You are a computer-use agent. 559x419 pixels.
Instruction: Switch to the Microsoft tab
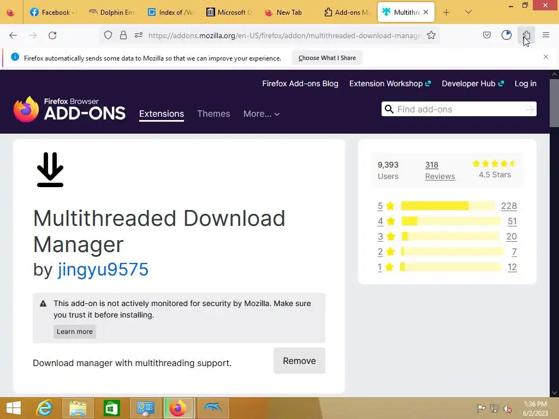pyautogui.click(x=229, y=13)
